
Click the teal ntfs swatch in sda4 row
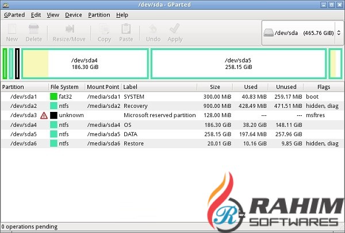pos(53,125)
